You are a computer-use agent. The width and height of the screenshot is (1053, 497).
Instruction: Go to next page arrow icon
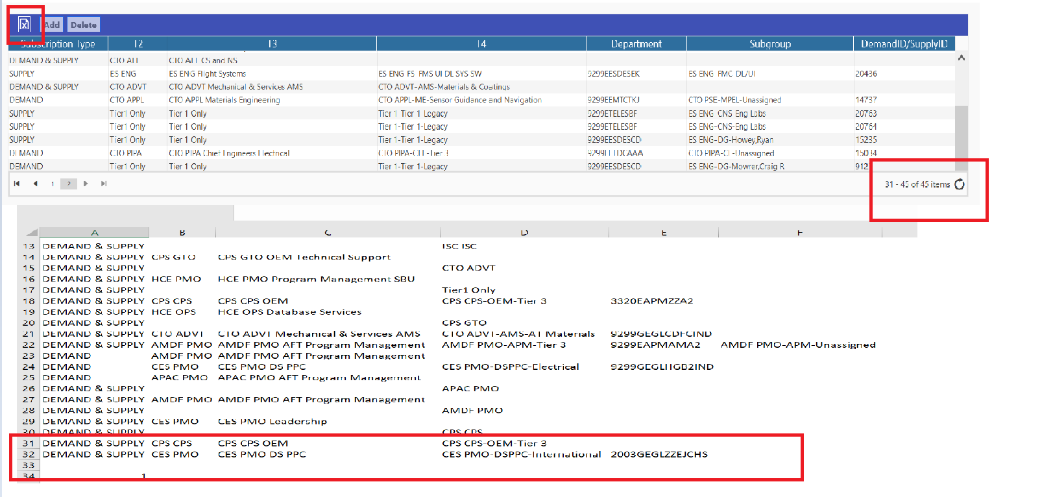tap(86, 184)
